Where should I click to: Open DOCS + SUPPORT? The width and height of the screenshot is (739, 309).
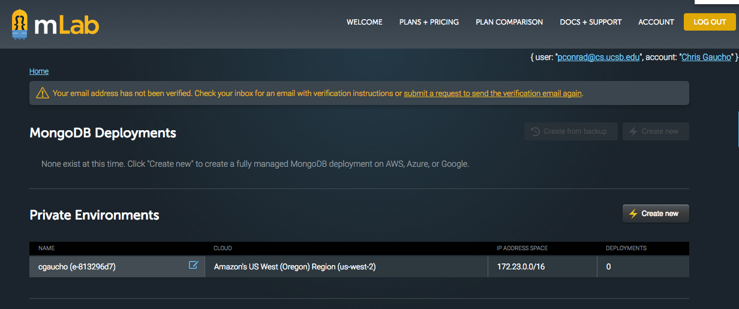tap(591, 22)
